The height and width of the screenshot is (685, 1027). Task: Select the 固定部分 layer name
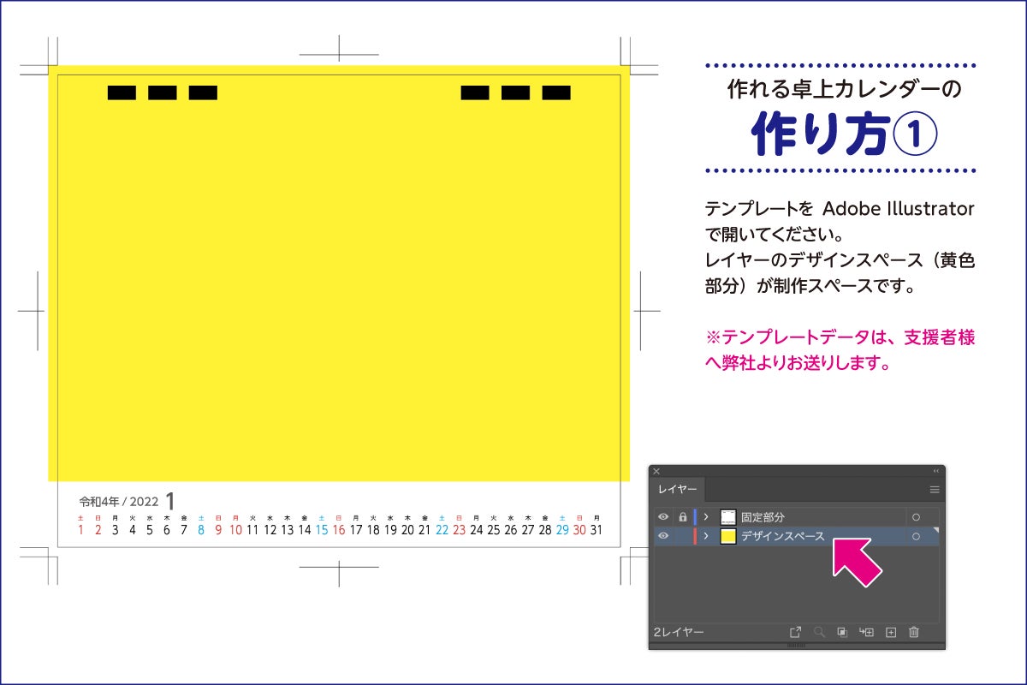pos(763,517)
